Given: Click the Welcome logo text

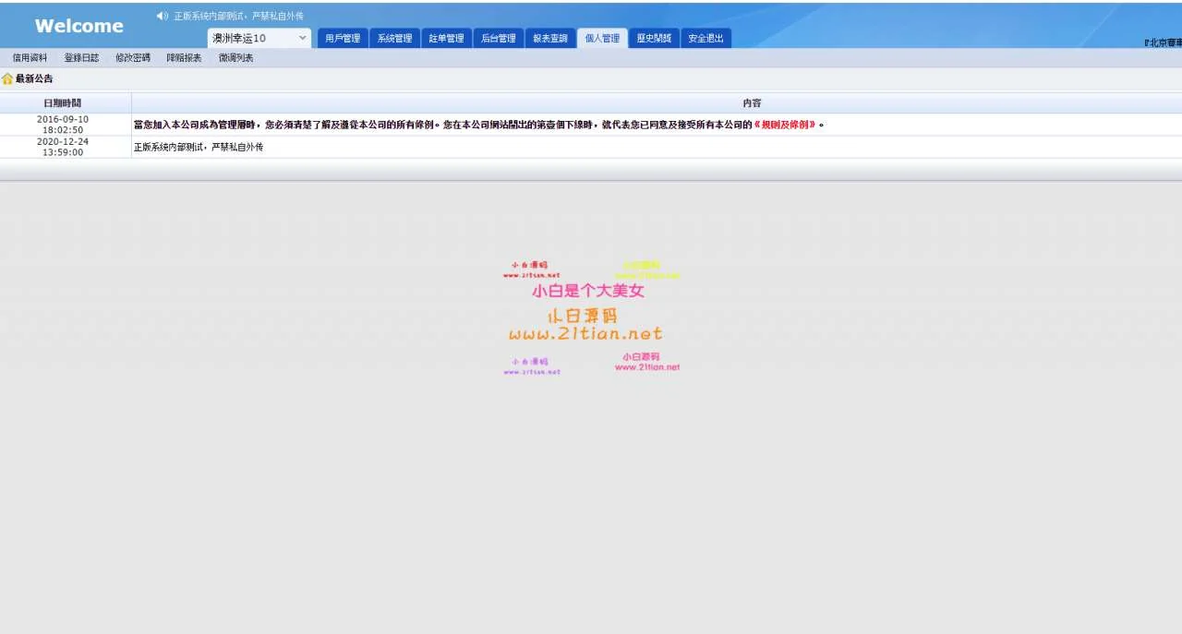Looking at the screenshot, I should click(x=78, y=26).
